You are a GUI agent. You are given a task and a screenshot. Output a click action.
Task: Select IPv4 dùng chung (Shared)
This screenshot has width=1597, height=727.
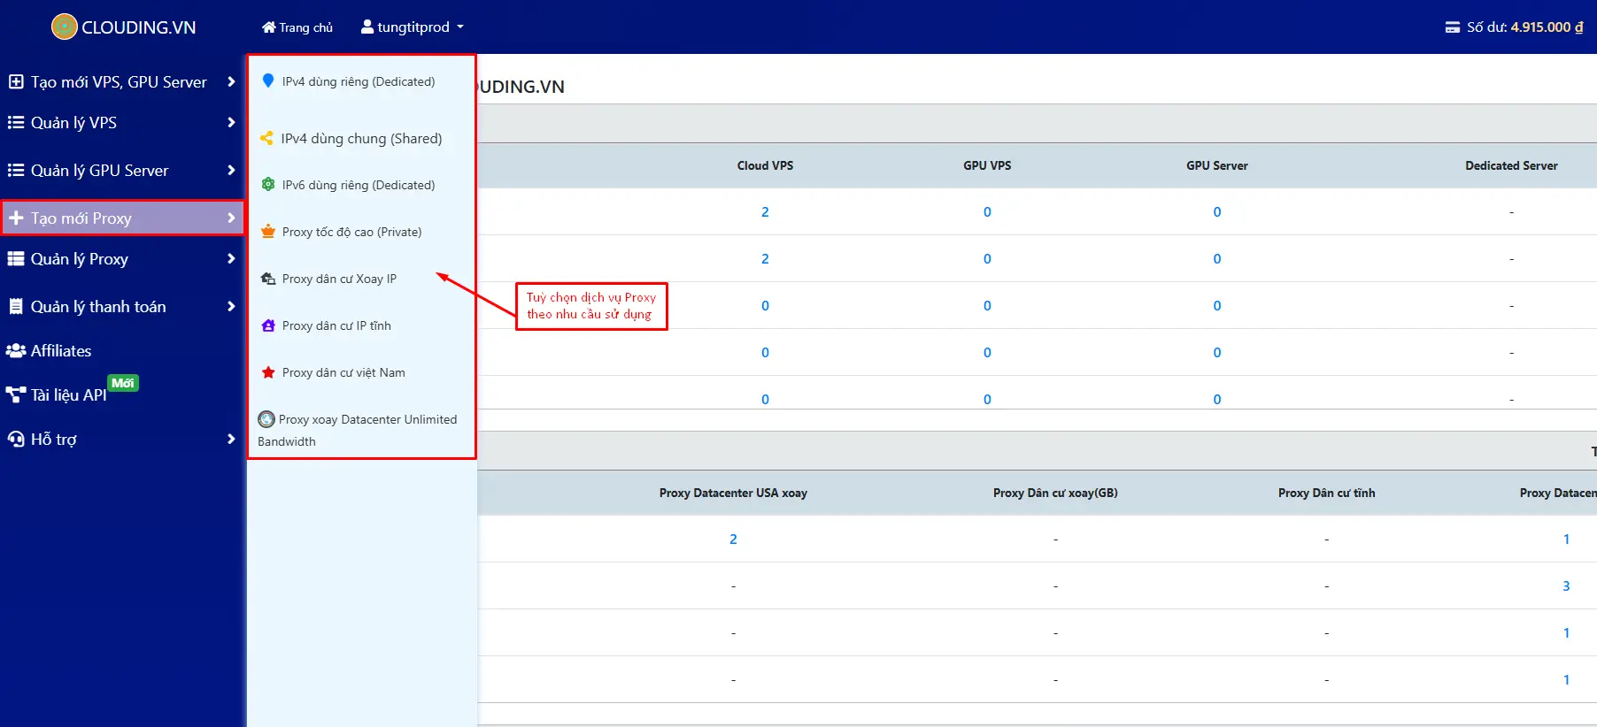click(361, 139)
